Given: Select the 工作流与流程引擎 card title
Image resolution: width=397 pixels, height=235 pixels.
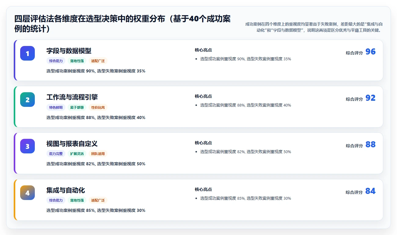Looking at the screenshot, I should click(x=72, y=97).
